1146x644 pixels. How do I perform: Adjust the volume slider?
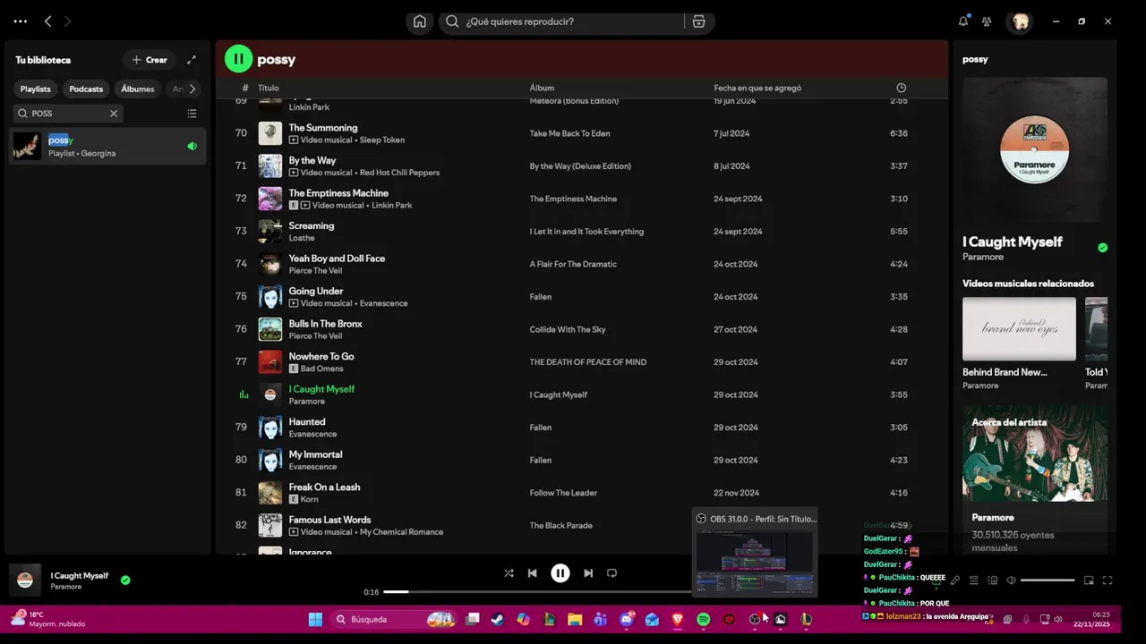tap(1048, 580)
